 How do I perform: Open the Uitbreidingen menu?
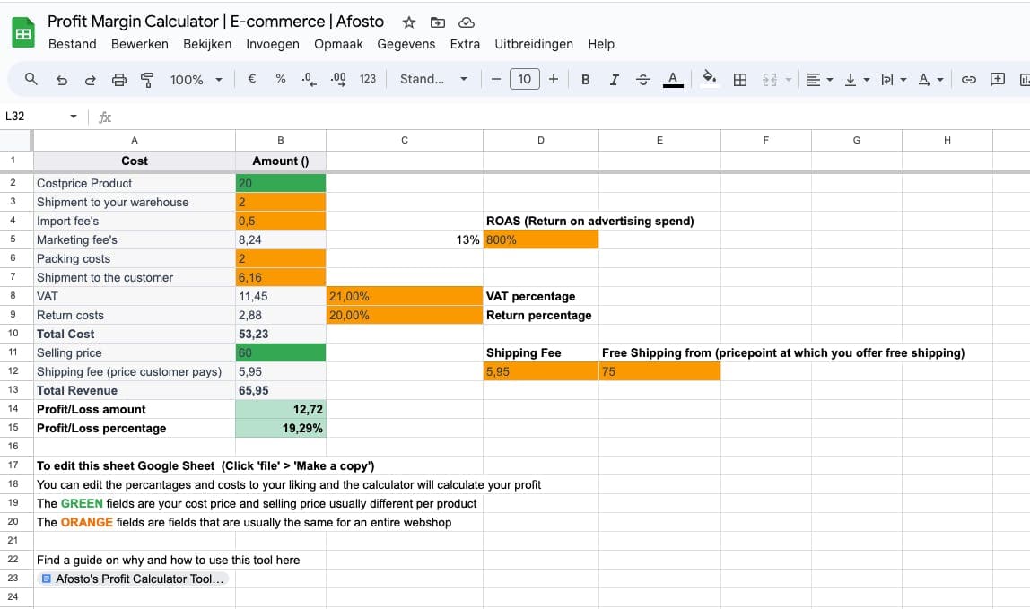pos(533,44)
